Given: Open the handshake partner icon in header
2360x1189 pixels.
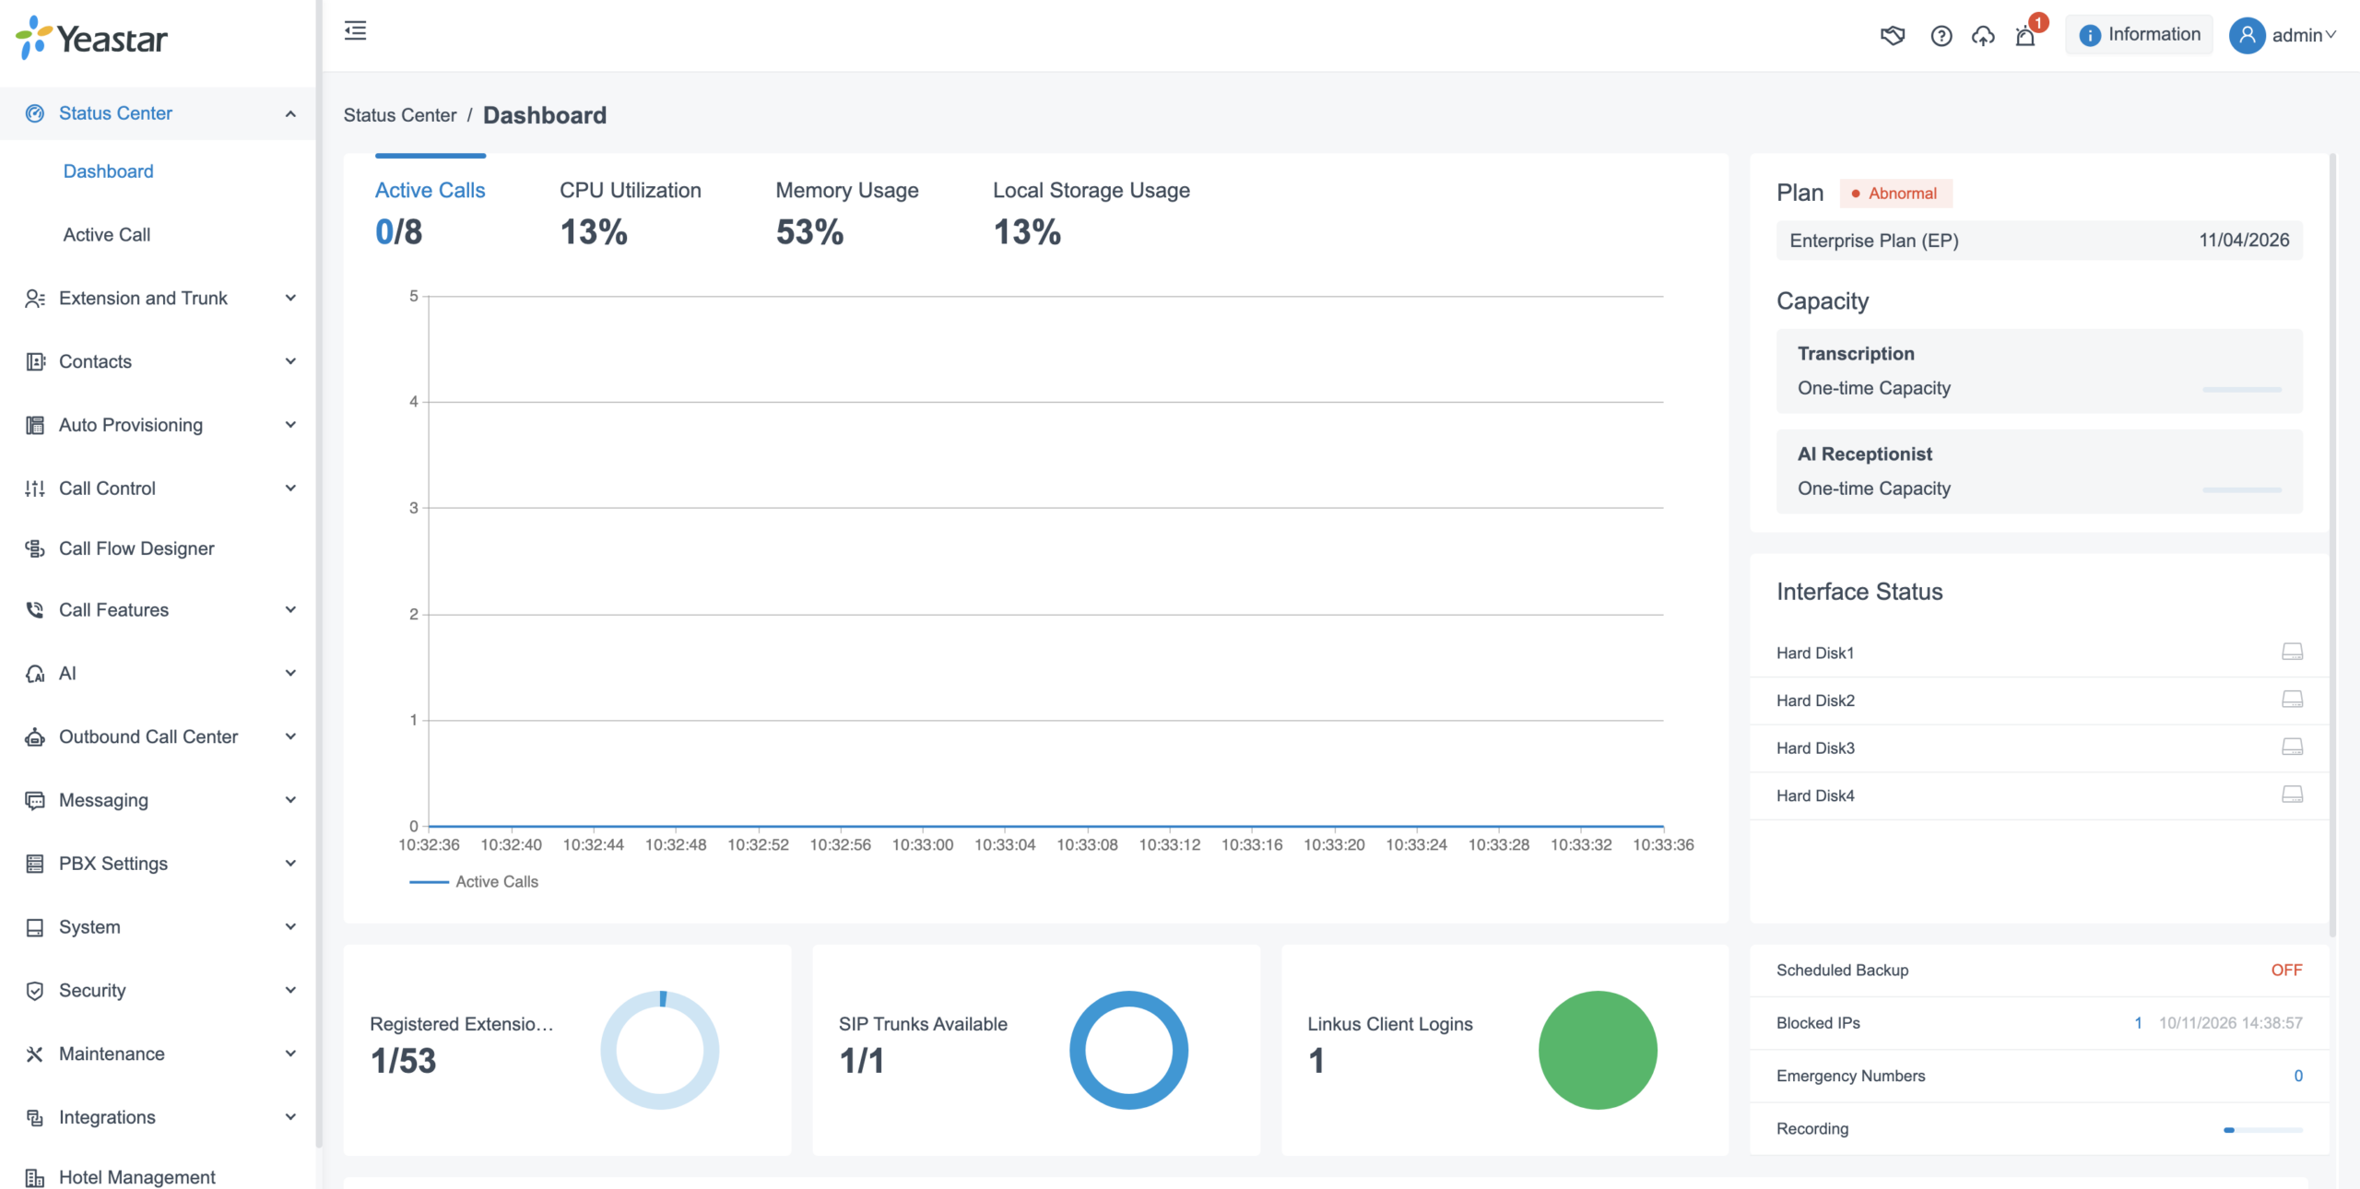Looking at the screenshot, I should coord(1893,35).
